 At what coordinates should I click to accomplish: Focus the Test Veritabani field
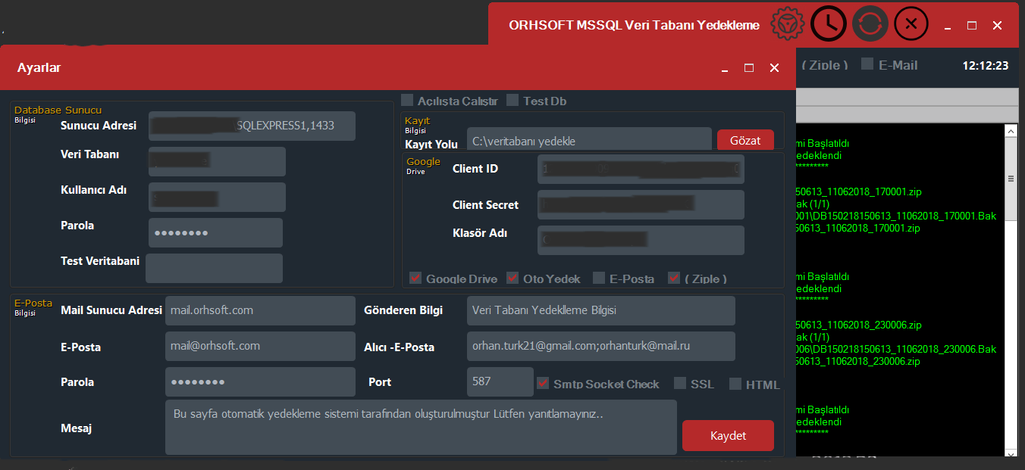click(x=214, y=268)
